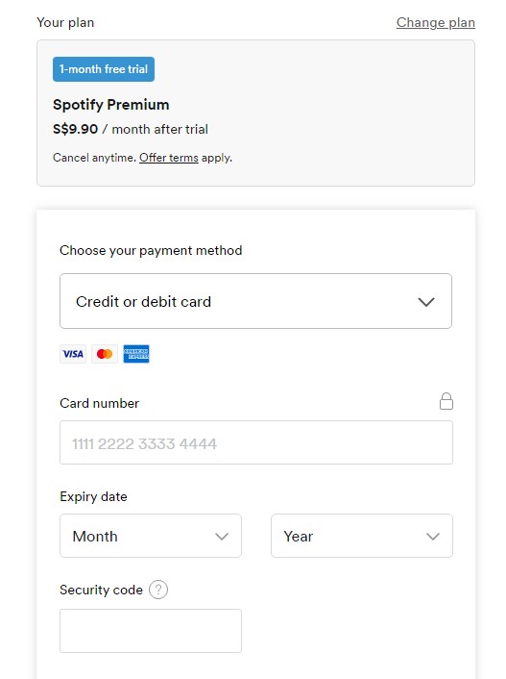
Task: Click the S$9.90 price text
Action: [75, 129]
